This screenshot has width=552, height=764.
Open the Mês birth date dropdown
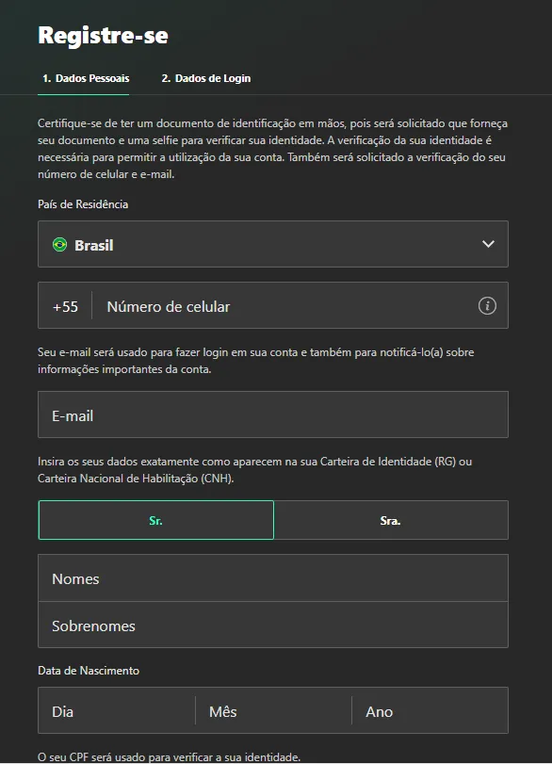[273, 710]
